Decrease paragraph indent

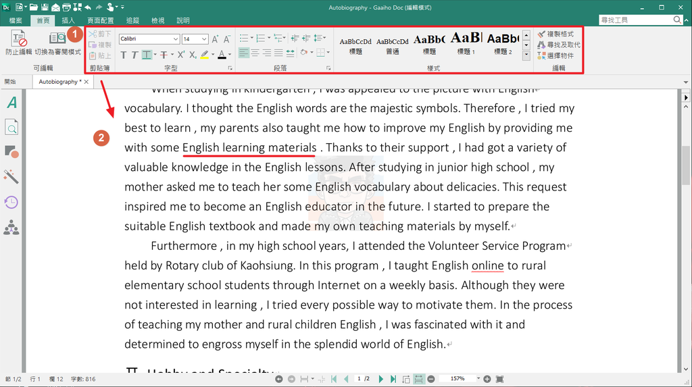(295, 38)
